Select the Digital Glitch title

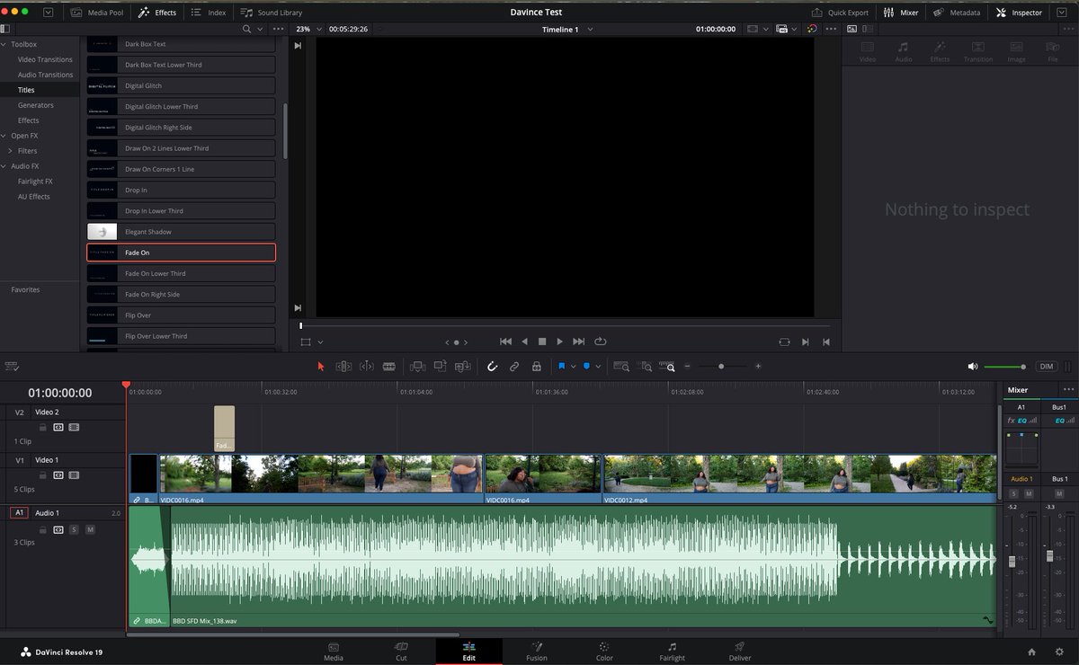pyautogui.click(x=181, y=85)
